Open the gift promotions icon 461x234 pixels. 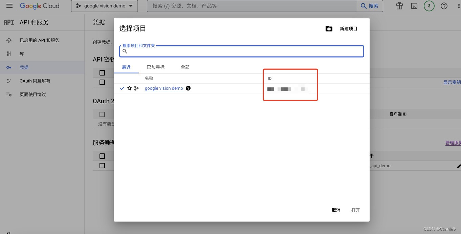[399, 5]
